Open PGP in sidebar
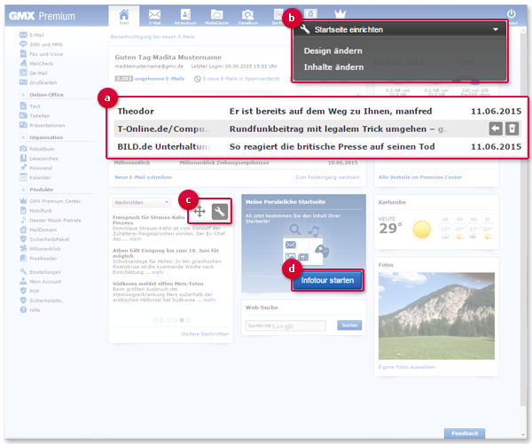This screenshot has height=444, width=532. [29, 291]
